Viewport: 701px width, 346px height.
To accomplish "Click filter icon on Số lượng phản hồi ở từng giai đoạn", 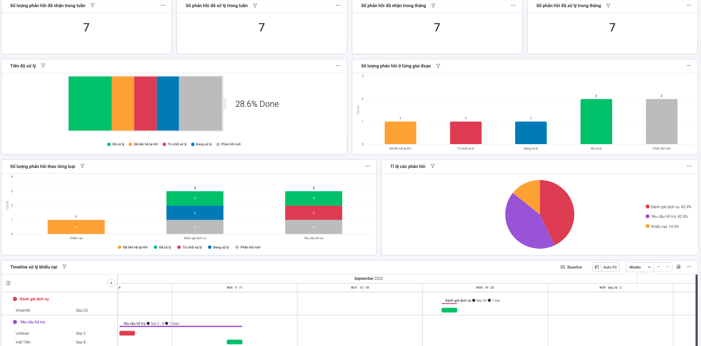I will click(x=438, y=66).
